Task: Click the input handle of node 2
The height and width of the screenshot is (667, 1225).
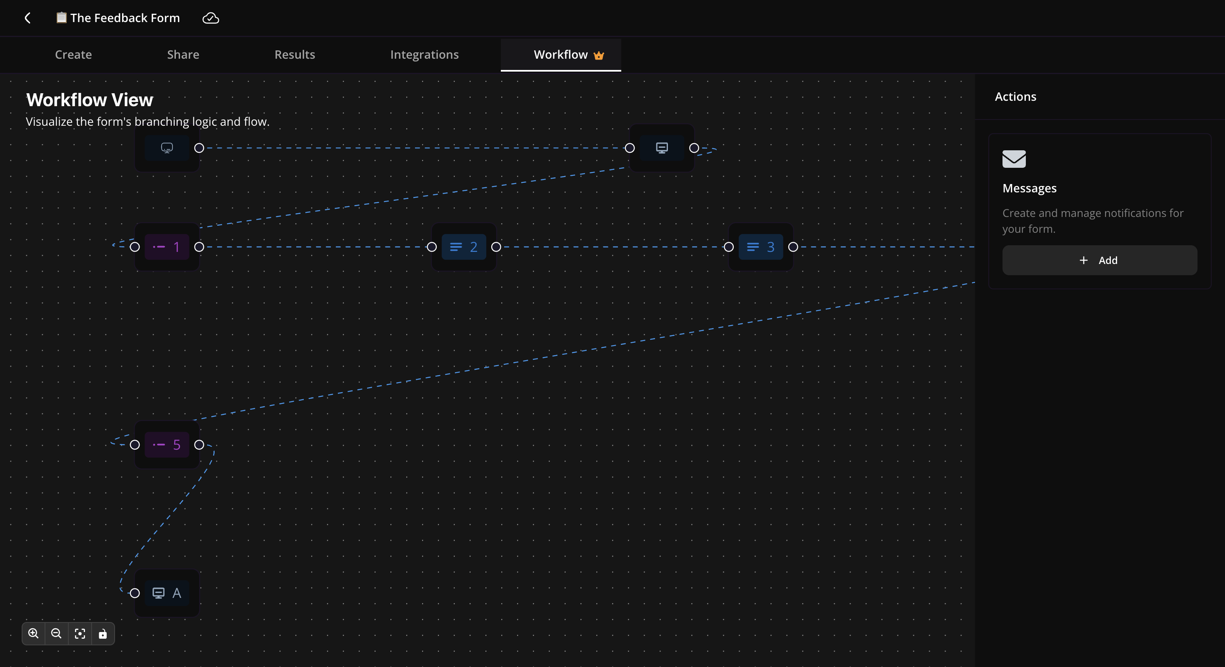Action: [432, 247]
